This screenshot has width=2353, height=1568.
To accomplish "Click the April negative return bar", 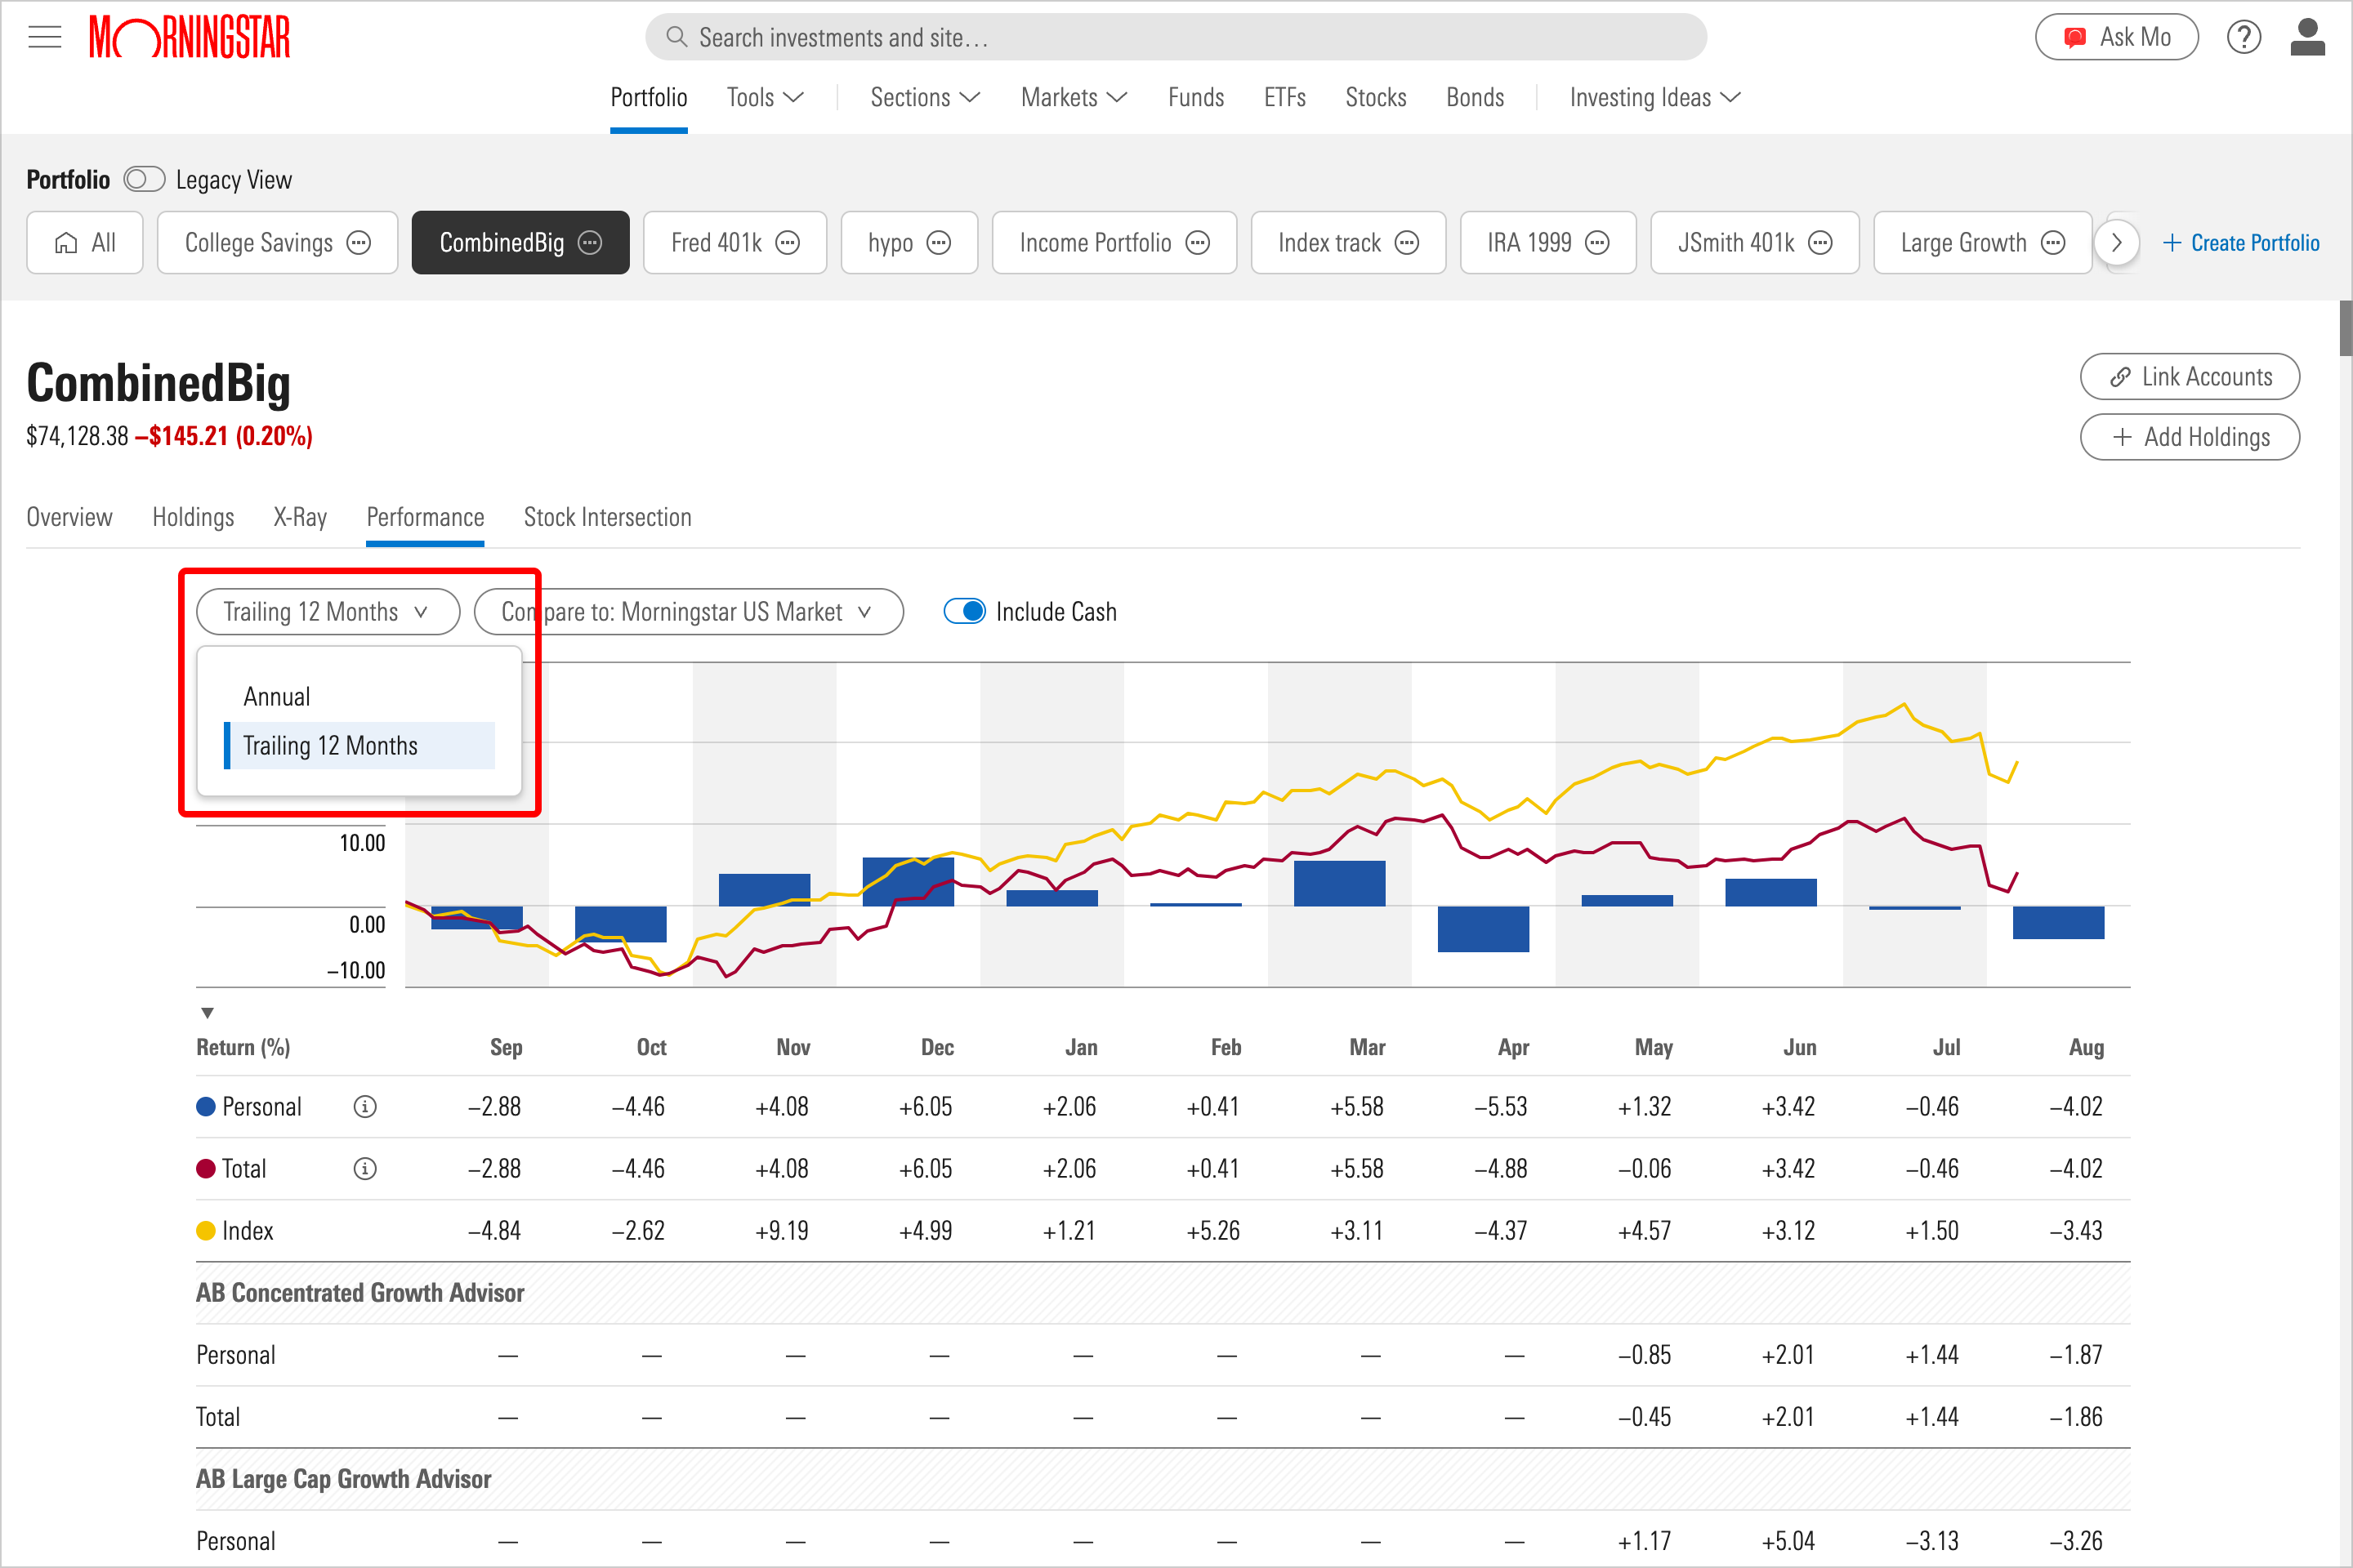I will 1484,929.
